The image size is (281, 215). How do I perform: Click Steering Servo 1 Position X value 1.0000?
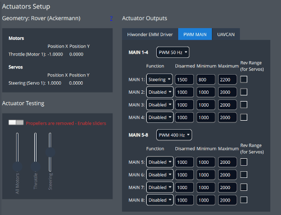[x=55, y=83]
